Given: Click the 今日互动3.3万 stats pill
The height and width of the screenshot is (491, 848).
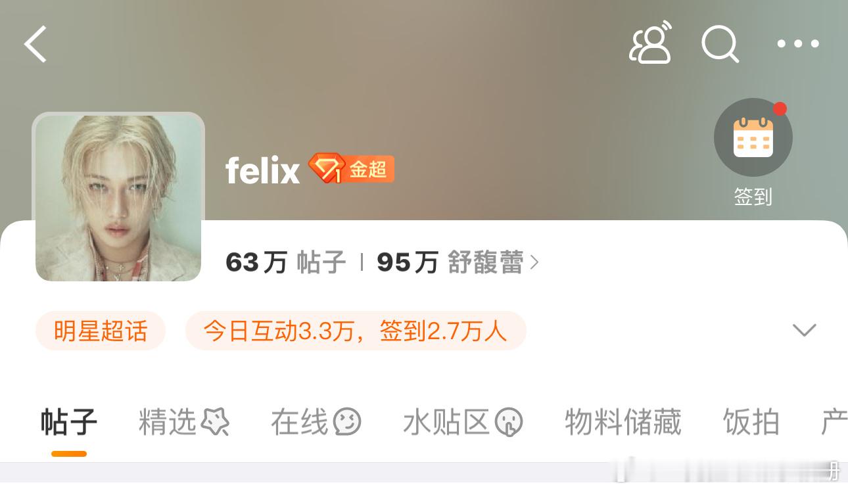Looking at the screenshot, I should [x=356, y=331].
